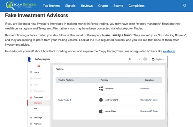Click the Platform panel title
193x127 pixels.
pos(60,69)
